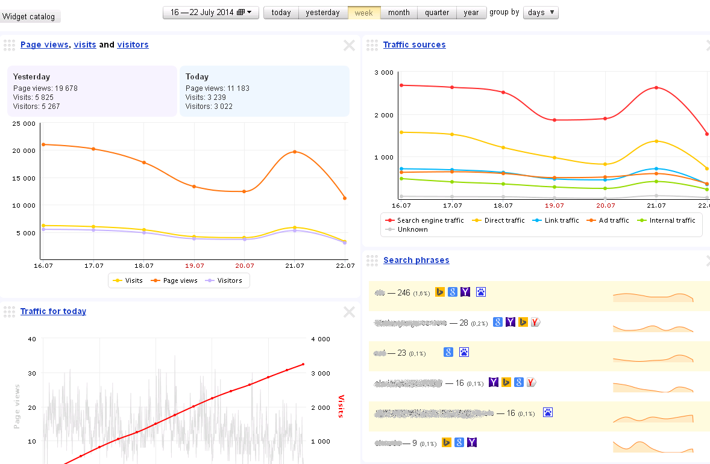
Task: Click the Google icon on the 246-hit phrase
Action: (453, 292)
